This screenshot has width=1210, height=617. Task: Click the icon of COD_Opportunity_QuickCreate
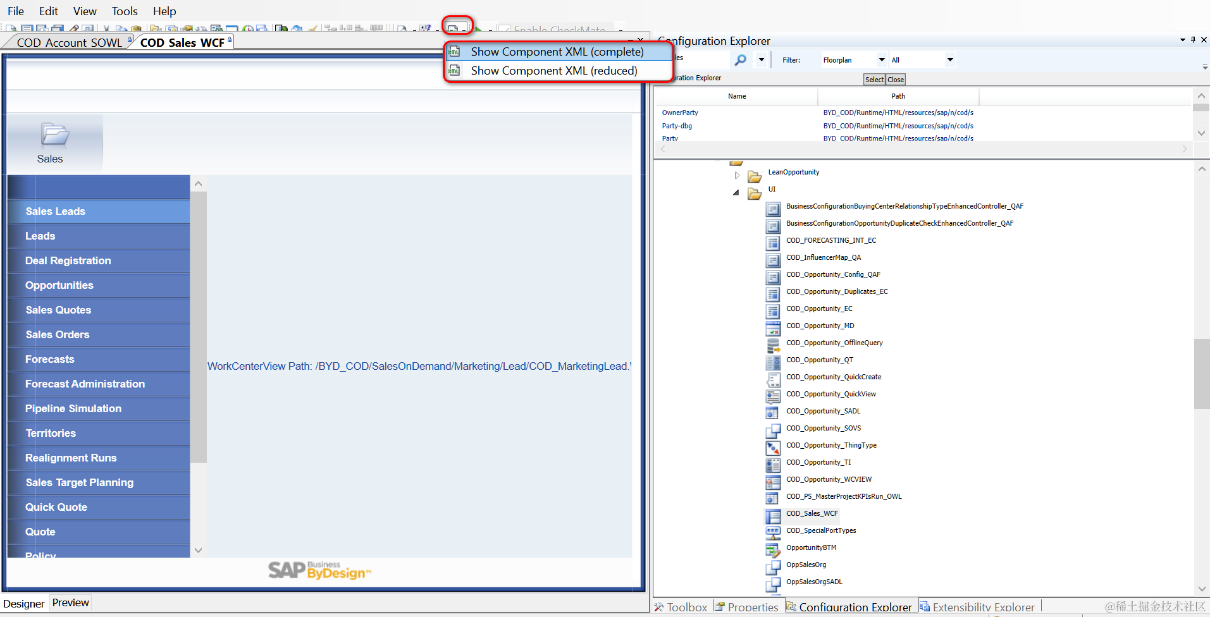(773, 379)
